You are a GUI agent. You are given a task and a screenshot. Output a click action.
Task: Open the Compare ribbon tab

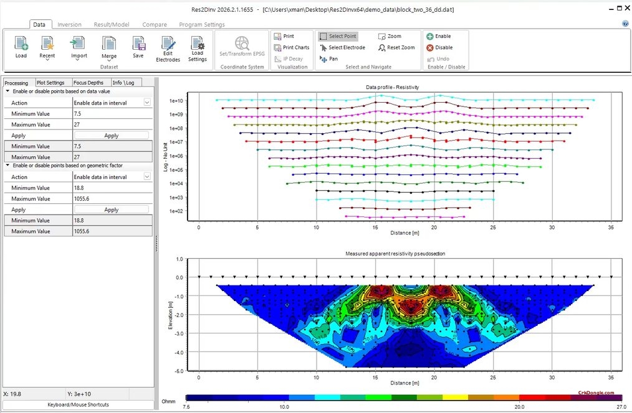point(155,24)
